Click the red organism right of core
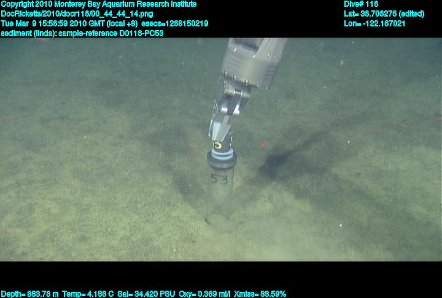 pos(263,145)
